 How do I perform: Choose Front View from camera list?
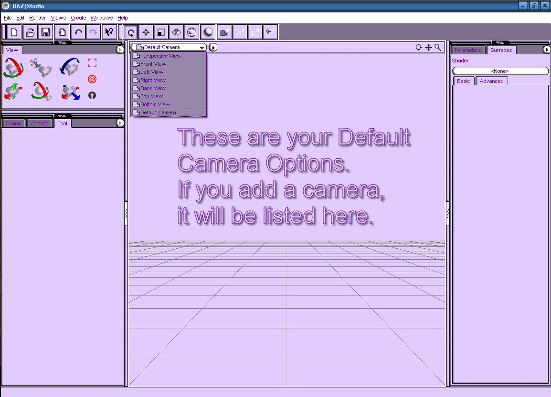169,64
